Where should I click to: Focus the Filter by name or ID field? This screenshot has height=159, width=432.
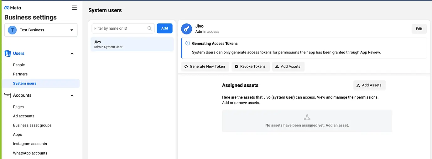(x=120, y=28)
